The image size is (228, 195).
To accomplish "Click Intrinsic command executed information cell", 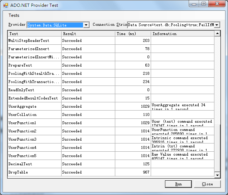I will coord(183,139).
